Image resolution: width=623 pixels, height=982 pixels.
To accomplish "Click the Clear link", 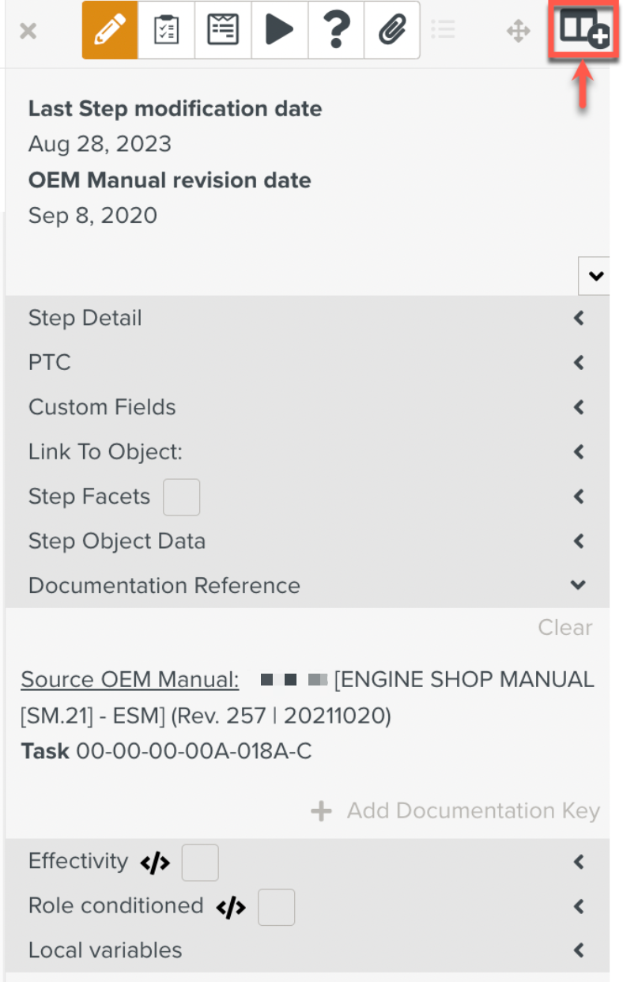I will pyautogui.click(x=564, y=628).
